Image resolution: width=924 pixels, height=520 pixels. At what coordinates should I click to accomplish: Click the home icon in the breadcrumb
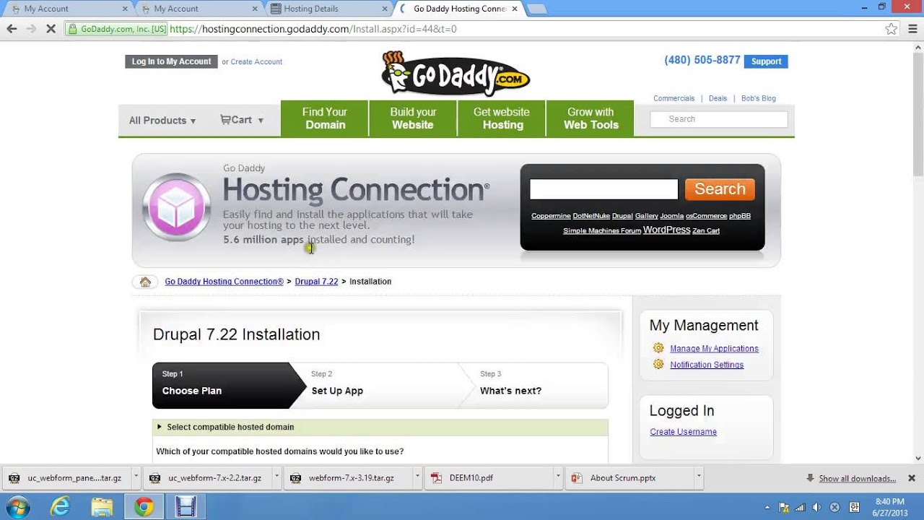pyautogui.click(x=145, y=282)
